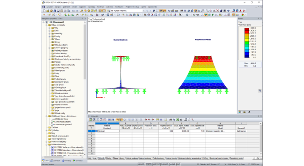Click the filter icon below legend panel
Screen dimensions: 304x166
point(249,112)
